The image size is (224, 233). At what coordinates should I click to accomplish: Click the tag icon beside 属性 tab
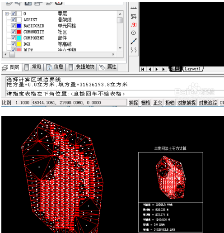tap(102, 67)
